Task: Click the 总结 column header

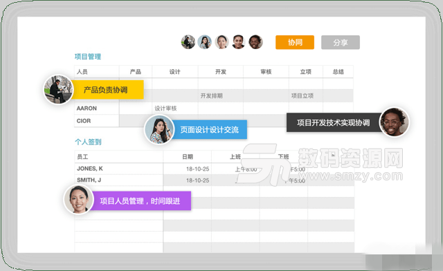Action: click(338, 72)
